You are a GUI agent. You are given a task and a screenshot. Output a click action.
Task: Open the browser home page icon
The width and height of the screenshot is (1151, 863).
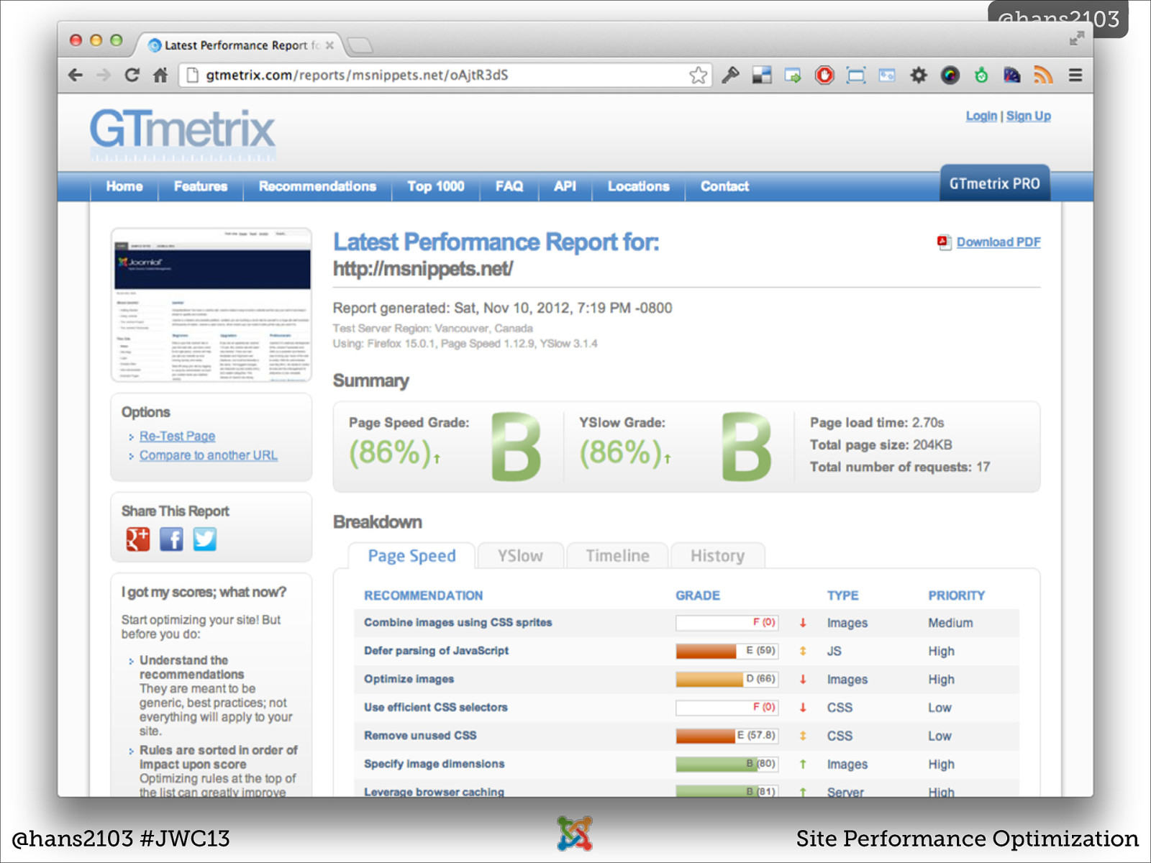(x=160, y=75)
